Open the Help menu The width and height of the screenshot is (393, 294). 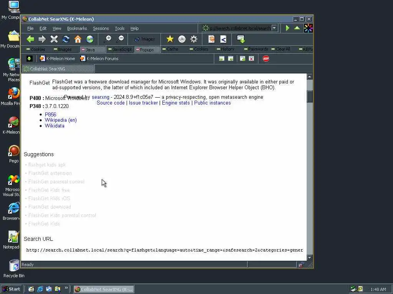click(x=135, y=28)
